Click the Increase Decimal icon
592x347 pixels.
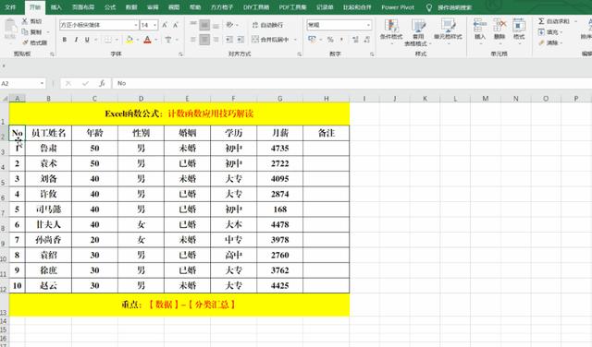click(x=355, y=39)
